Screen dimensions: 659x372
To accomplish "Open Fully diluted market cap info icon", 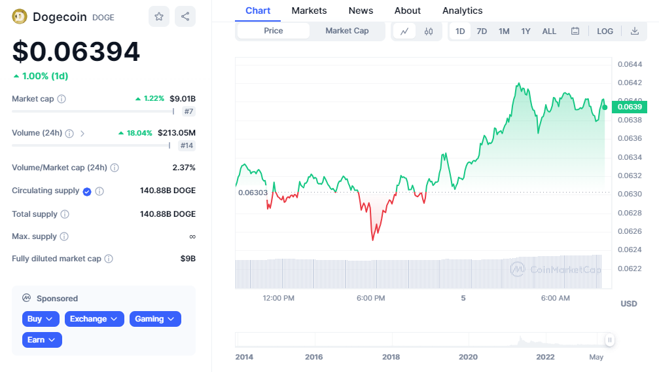I will coord(109,259).
